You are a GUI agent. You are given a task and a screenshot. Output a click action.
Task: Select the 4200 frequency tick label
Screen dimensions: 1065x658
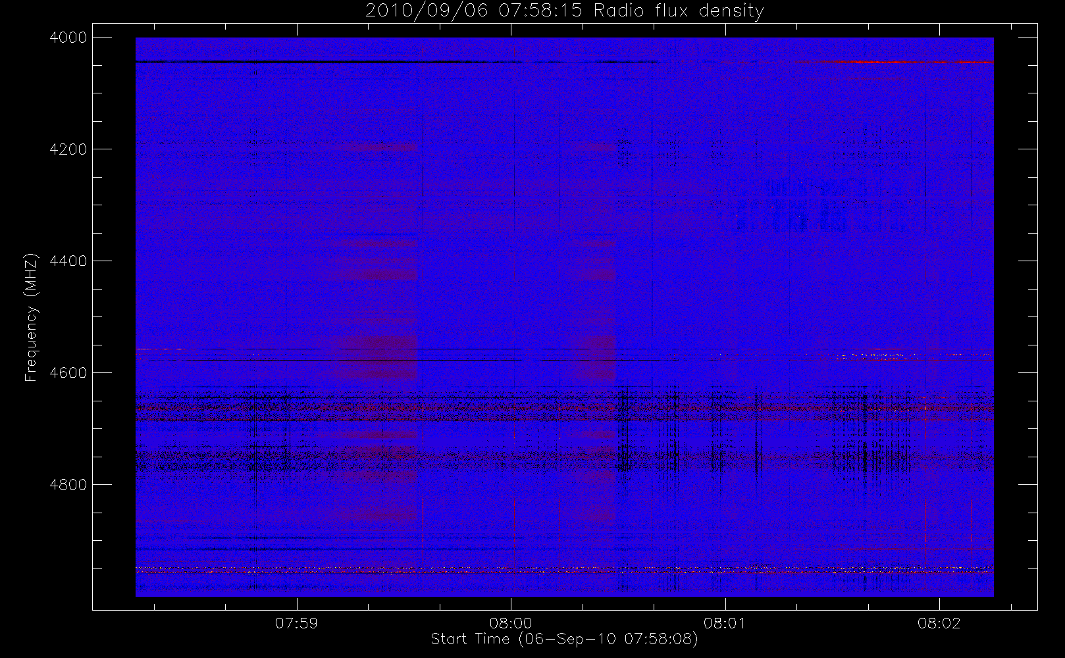68,149
